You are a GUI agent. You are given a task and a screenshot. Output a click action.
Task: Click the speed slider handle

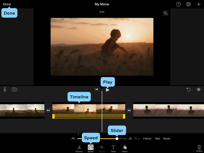[x=117, y=139]
